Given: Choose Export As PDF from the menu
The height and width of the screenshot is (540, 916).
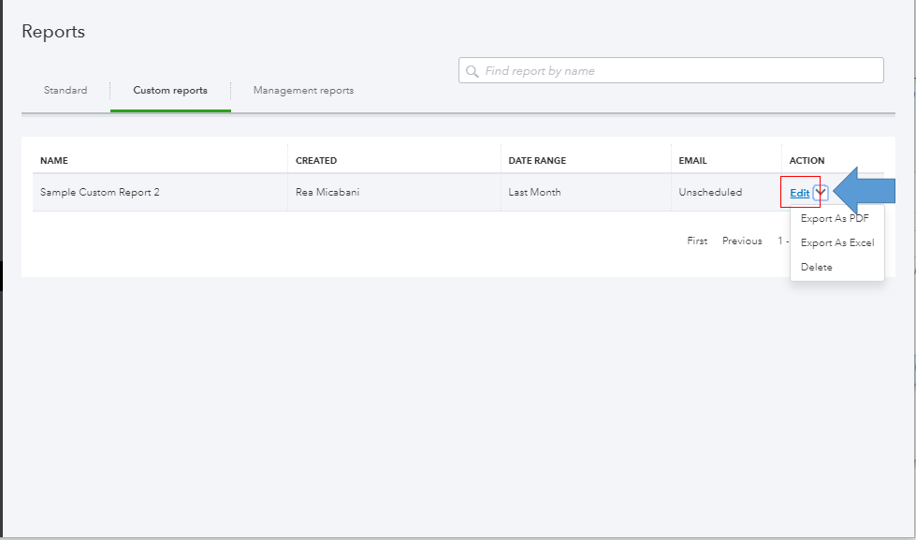Looking at the screenshot, I should click(835, 219).
